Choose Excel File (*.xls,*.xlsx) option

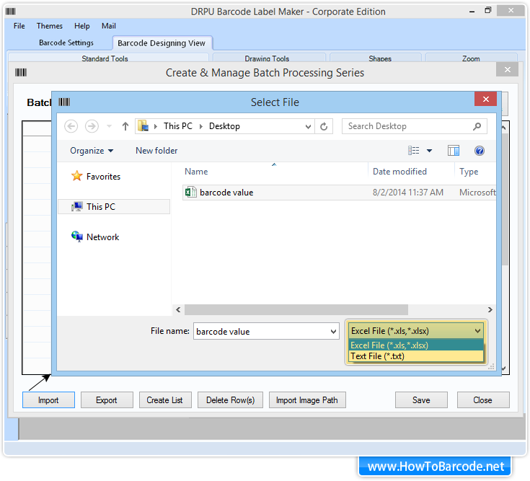coord(416,345)
